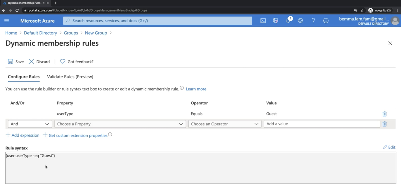Viewport: 401px width, 189px height.
Task: Click inside the Rule syntax text box
Action: tap(201, 168)
